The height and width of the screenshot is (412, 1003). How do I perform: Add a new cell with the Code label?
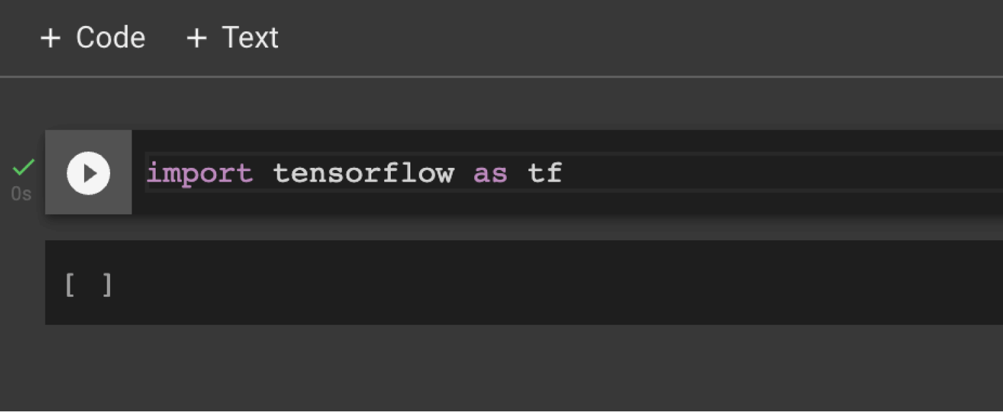point(111,38)
